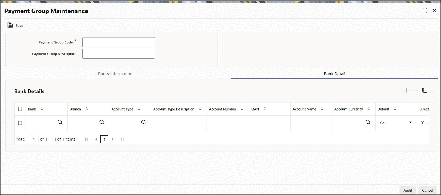Viewport: 441px width, 195px height.
Task: Open Bank lookup search icon
Action: (x=60, y=122)
